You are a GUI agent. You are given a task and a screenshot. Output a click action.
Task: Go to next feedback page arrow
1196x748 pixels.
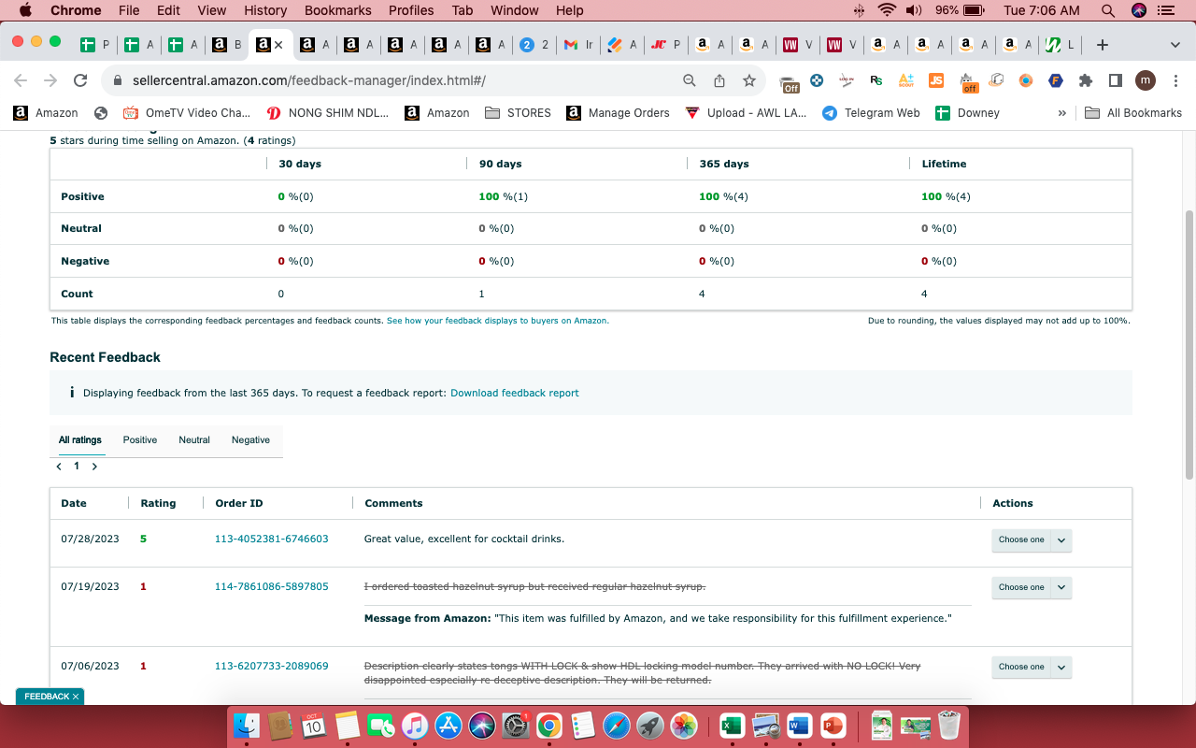94,466
